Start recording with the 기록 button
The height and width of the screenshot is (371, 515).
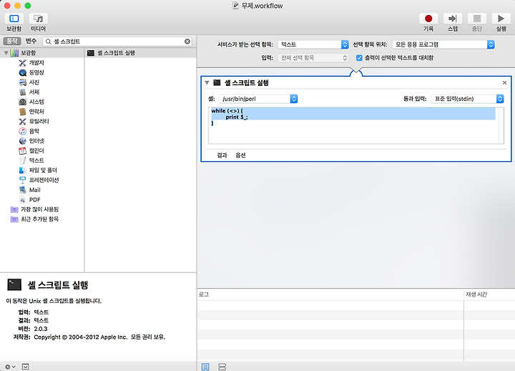(x=428, y=19)
